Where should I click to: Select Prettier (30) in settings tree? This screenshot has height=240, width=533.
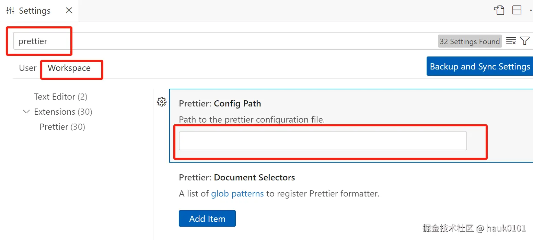pyautogui.click(x=62, y=127)
